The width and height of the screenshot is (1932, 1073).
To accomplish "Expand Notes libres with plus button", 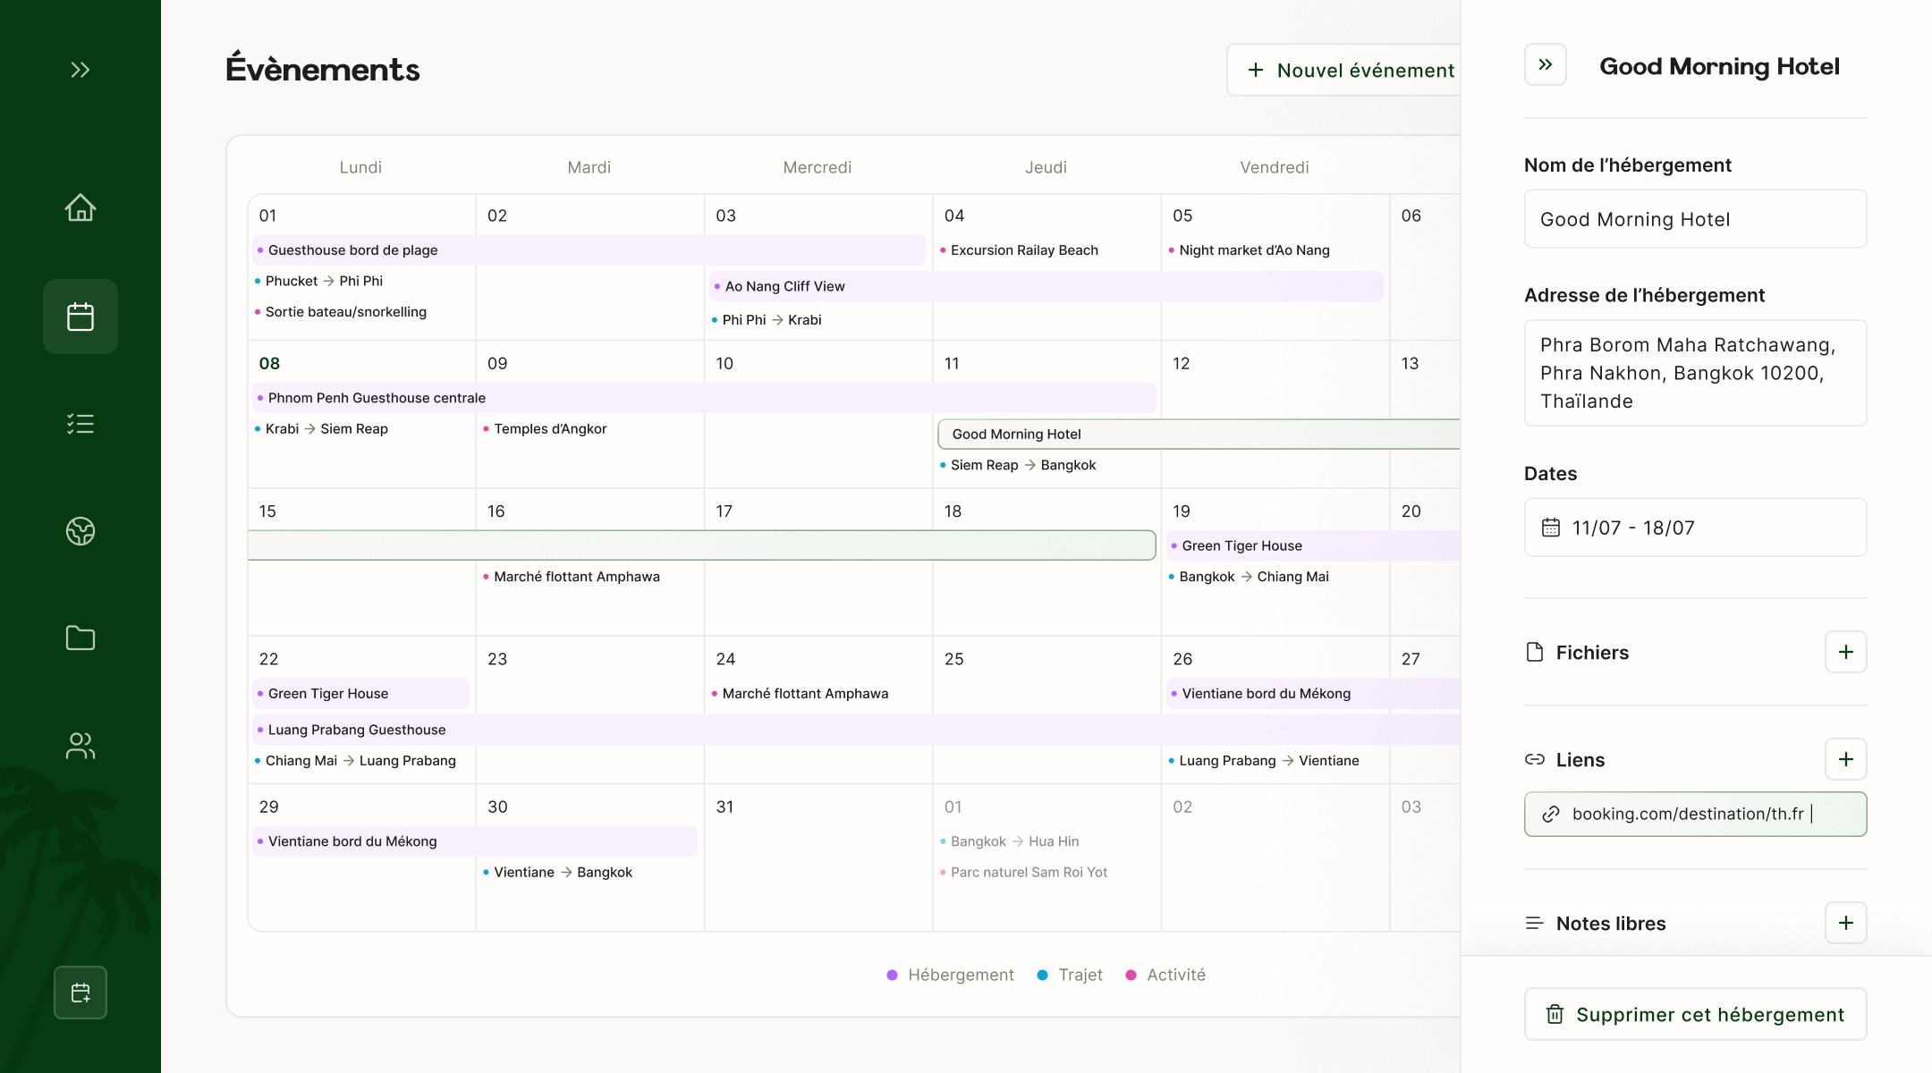I will [x=1845, y=923].
